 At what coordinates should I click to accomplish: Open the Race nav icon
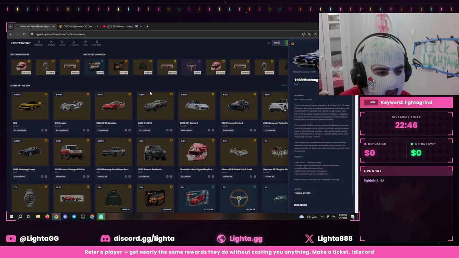85,43
